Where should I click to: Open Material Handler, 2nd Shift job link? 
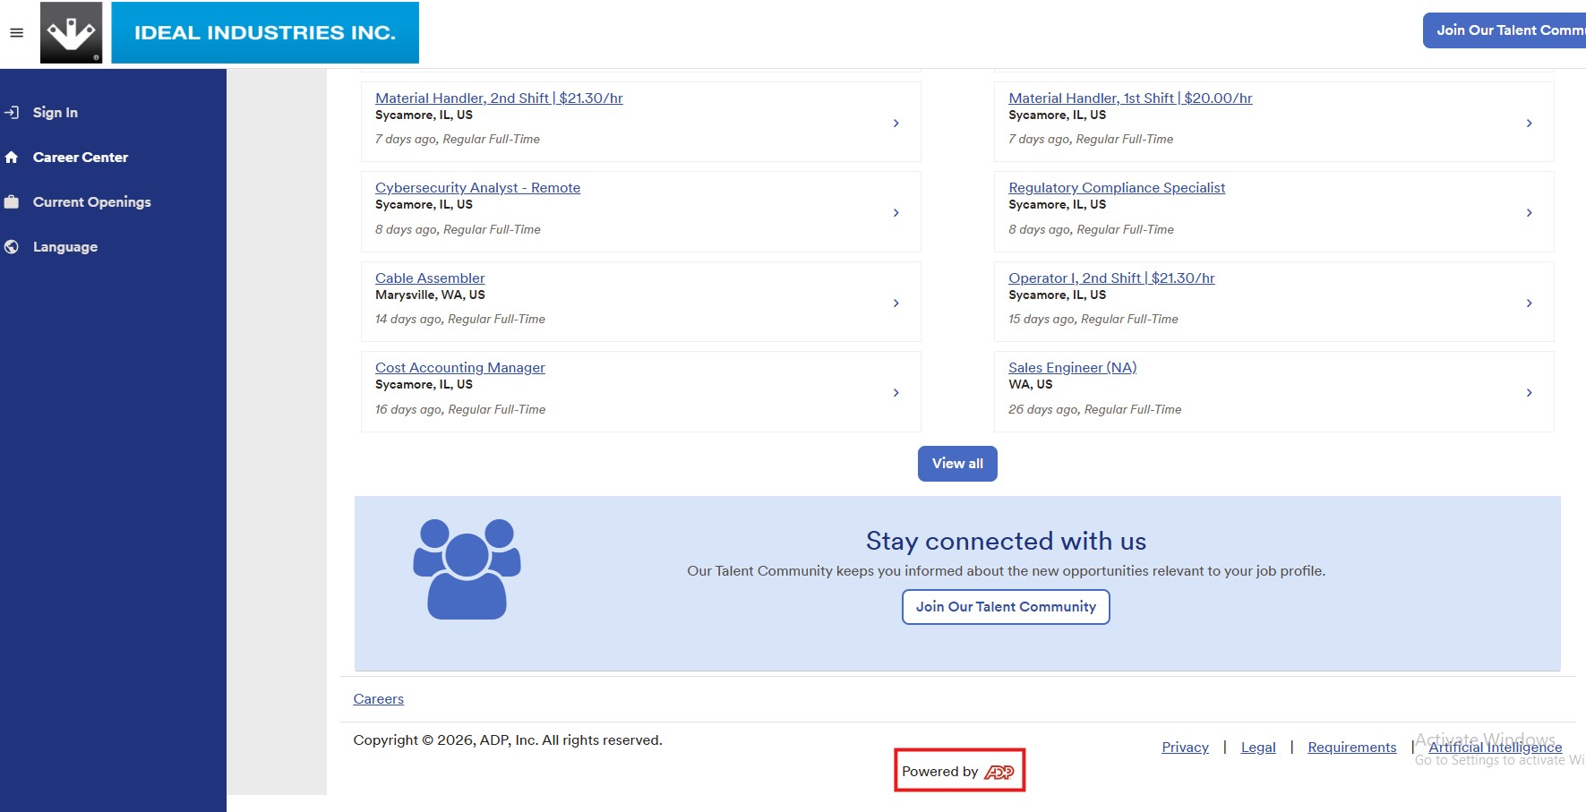tap(499, 98)
